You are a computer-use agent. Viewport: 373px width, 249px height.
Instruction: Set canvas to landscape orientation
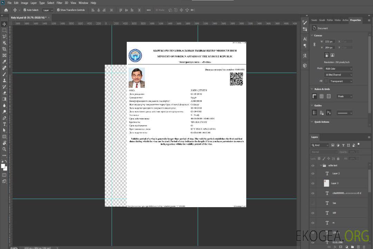[x=332, y=55]
